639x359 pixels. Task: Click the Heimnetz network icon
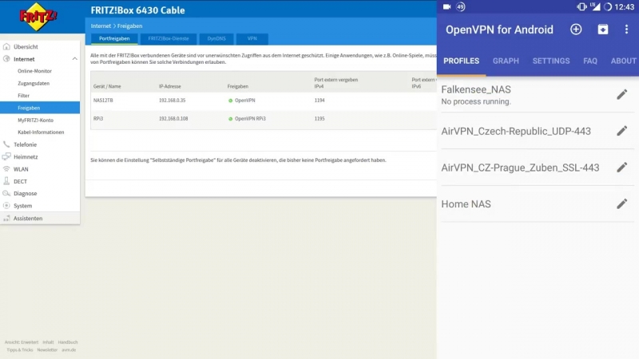[6, 156]
